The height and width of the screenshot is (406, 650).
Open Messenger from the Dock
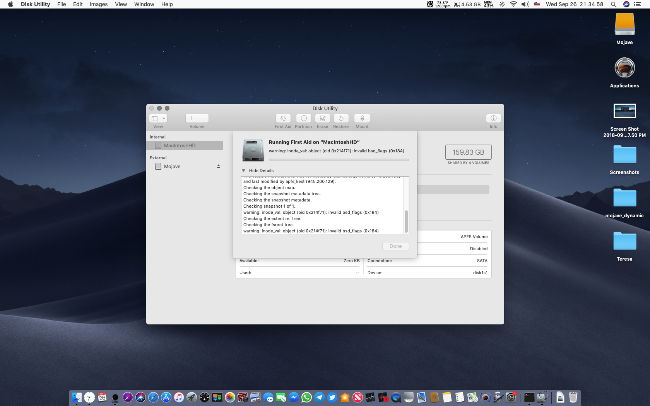tap(294, 397)
